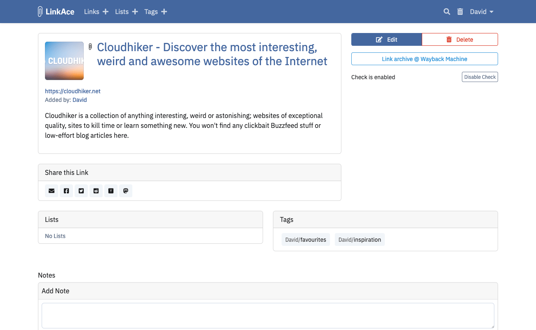Image resolution: width=536 pixels, height=330 pixels.
Task: Click the plus icon beside Links
Action: (x=106, y=12)
